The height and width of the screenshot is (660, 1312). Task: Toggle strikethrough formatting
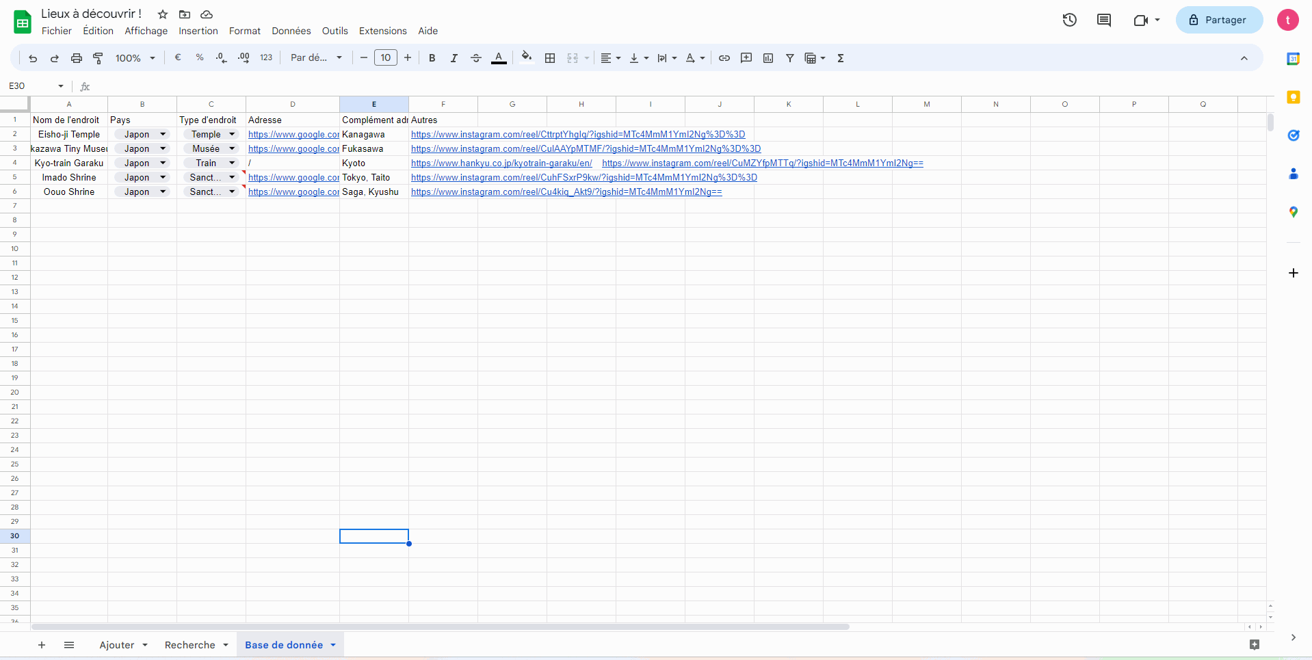point(476,58)
